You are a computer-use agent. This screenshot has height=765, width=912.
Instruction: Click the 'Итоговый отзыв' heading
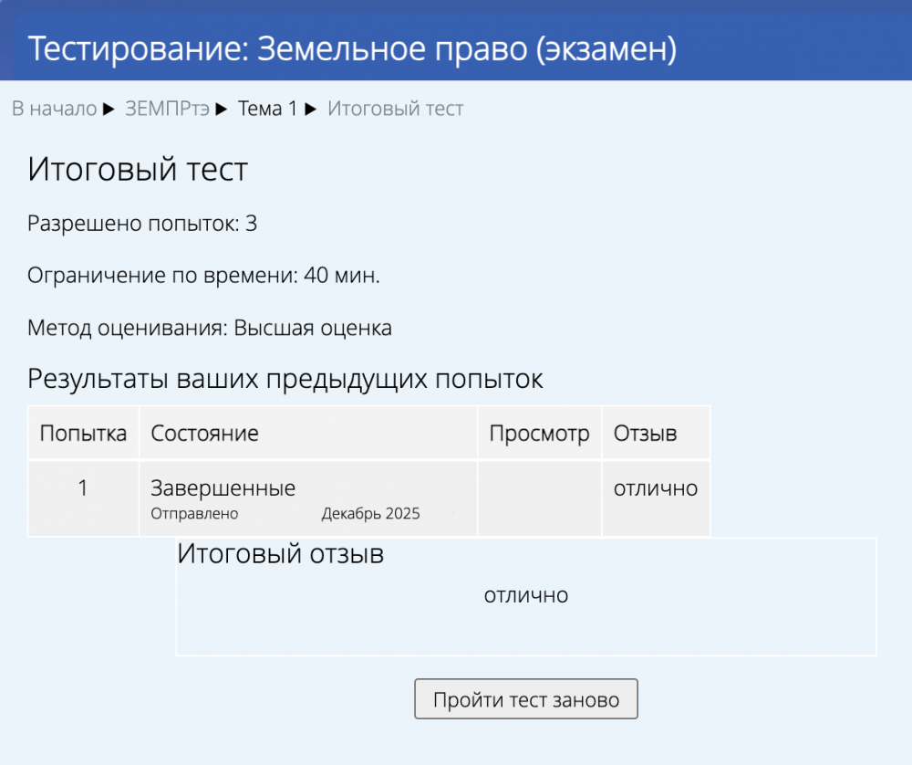tap(280, 554)
